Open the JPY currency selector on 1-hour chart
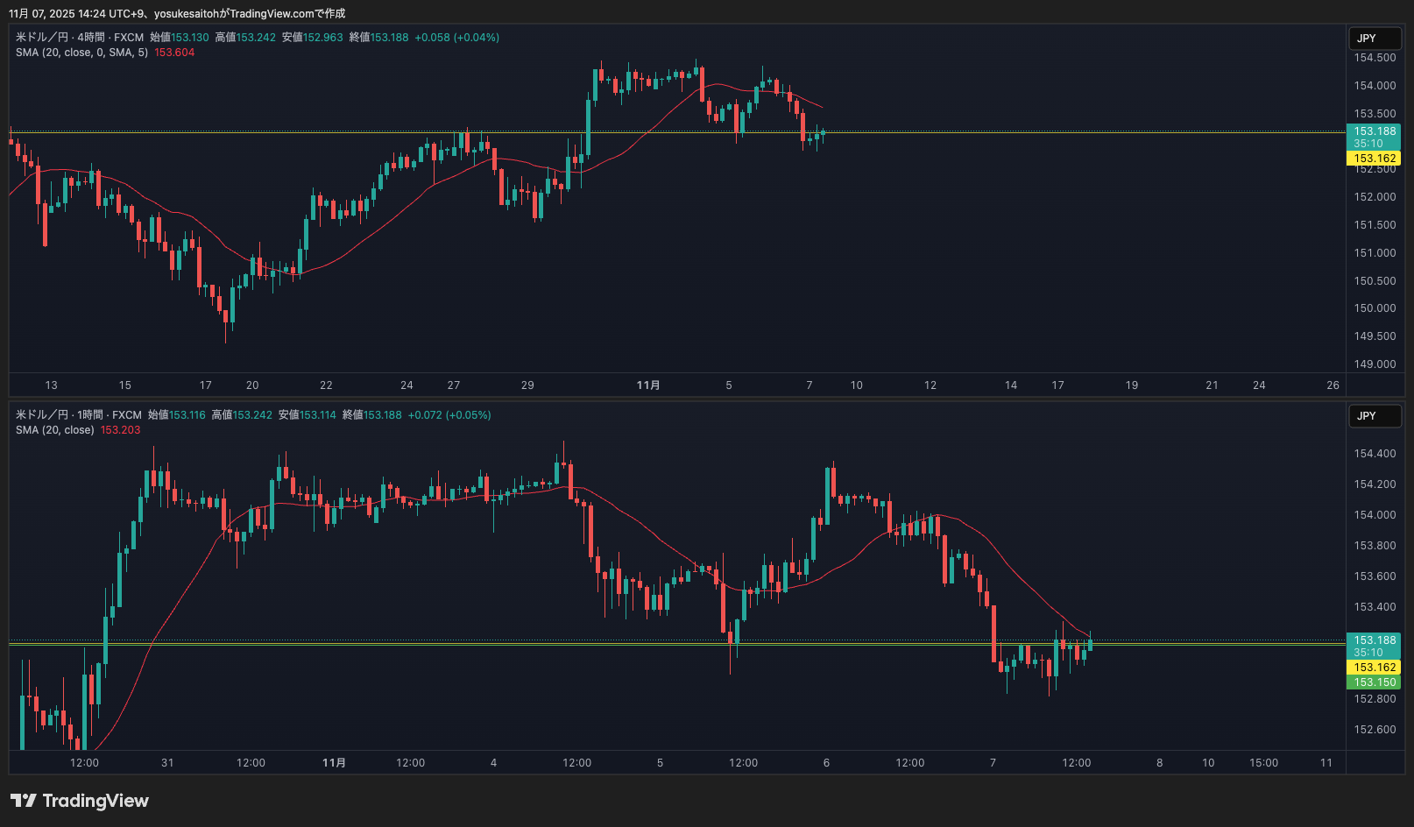Image resolution: width=1414 pixels, height=827 pixels. pos(1374,416)
